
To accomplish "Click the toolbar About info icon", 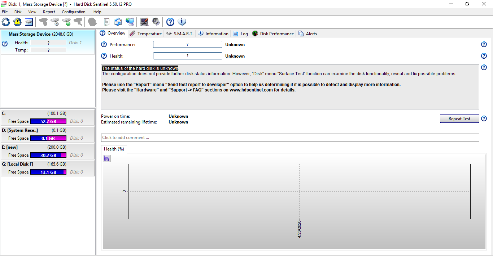I will pos(182,22).
